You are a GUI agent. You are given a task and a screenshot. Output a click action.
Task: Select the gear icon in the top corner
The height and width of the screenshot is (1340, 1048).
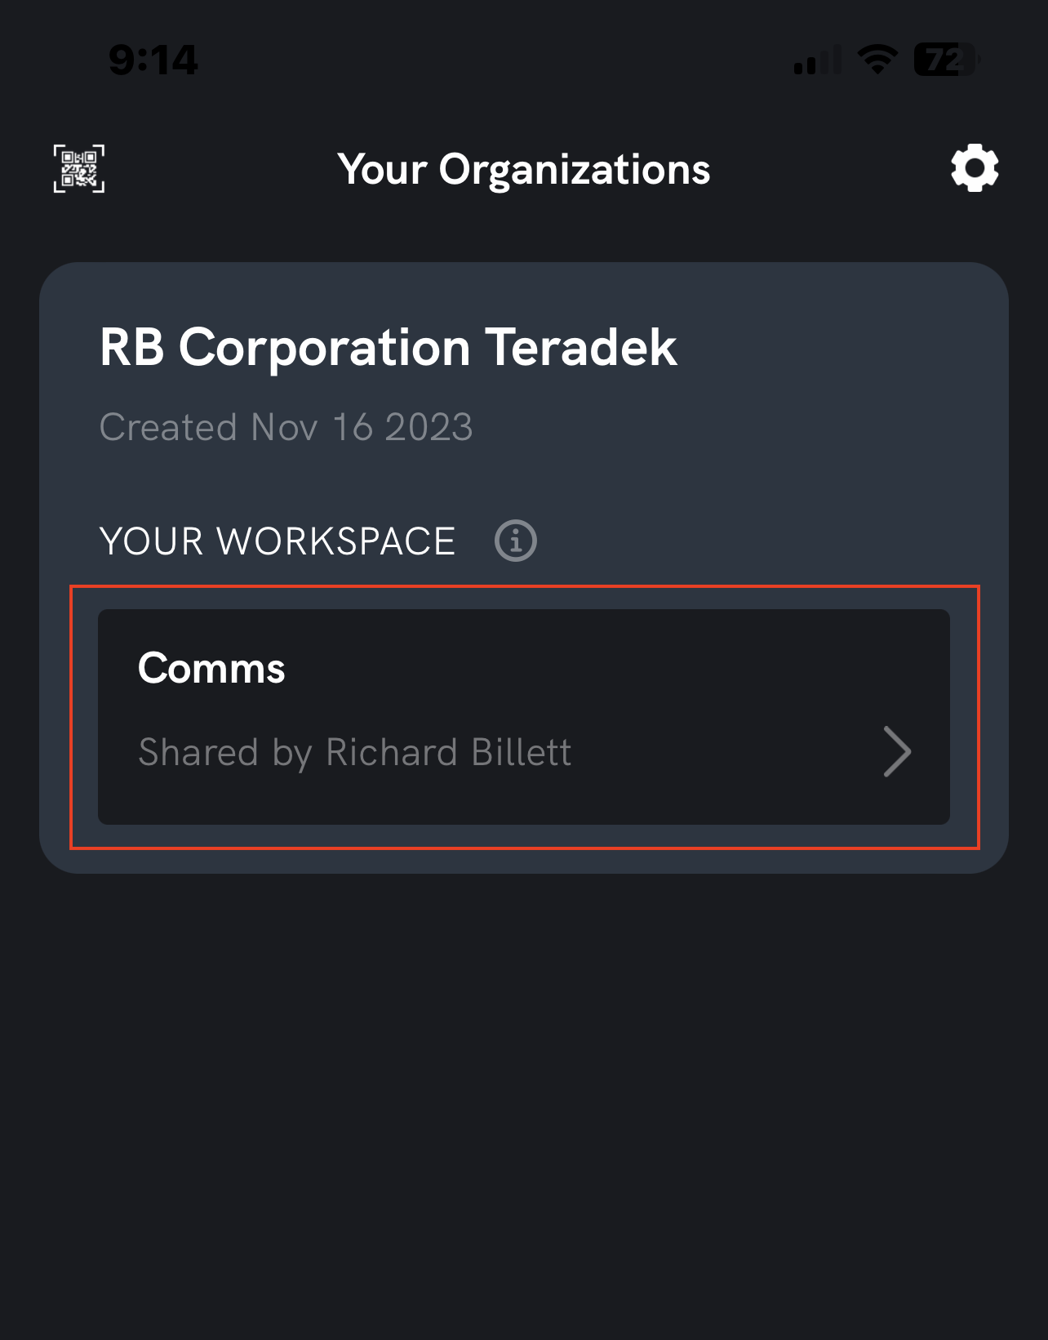(x=974, y=167)
